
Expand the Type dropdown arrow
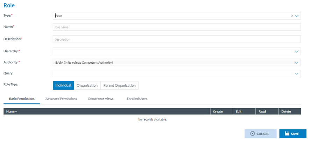[x=297, y=16]
